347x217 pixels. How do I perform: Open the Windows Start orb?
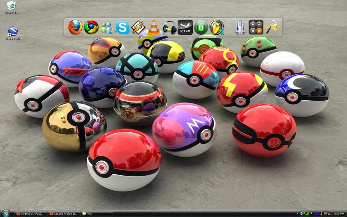click(5, 214)
